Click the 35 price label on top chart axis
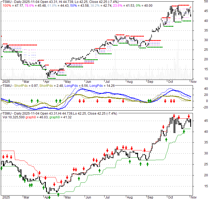Viewport: 209px width, 199px height. click(206, 30)
